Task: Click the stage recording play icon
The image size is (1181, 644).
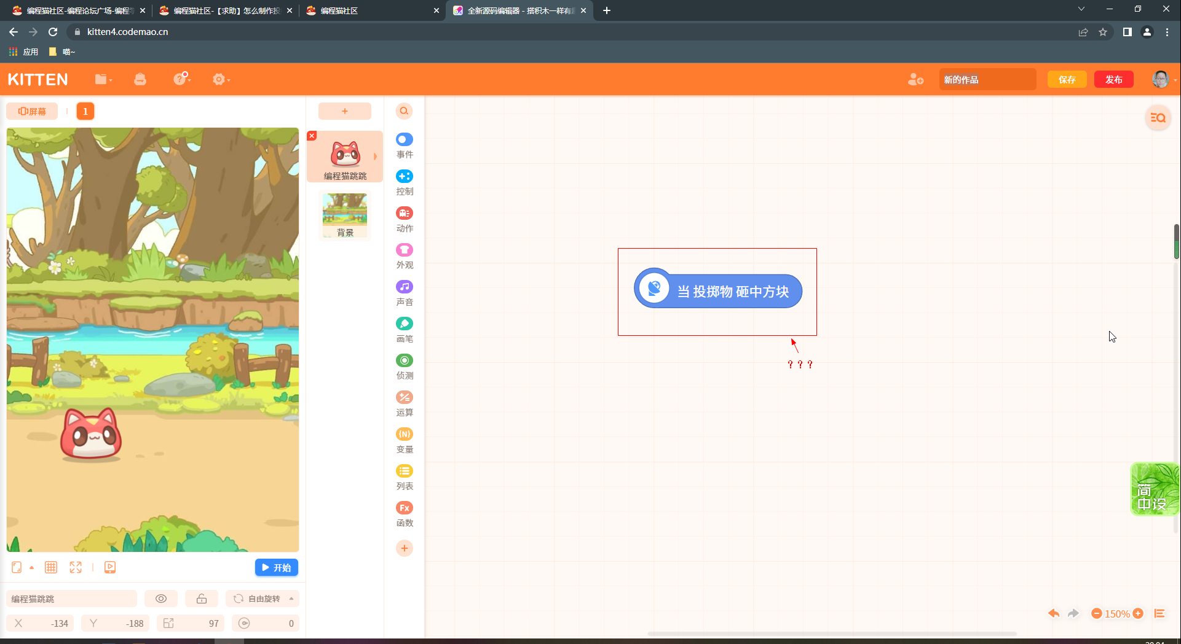Action: tap(110, 567)
